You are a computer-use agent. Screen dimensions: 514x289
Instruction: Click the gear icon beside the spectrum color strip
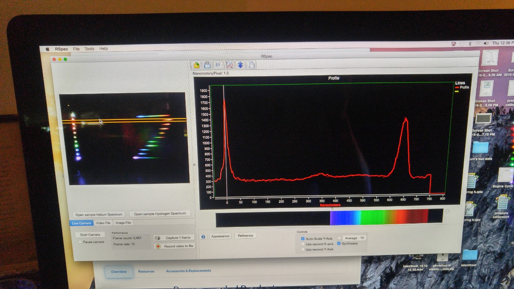pos(447,211)
